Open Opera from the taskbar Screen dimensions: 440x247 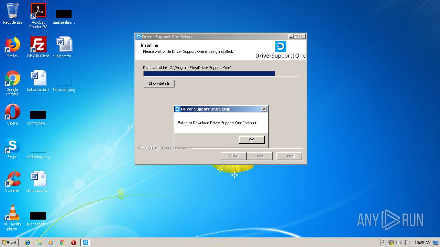(74, 243)
